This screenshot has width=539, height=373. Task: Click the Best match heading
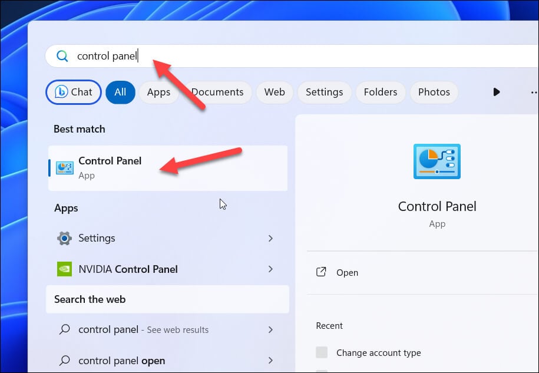(x=80, y=129)
